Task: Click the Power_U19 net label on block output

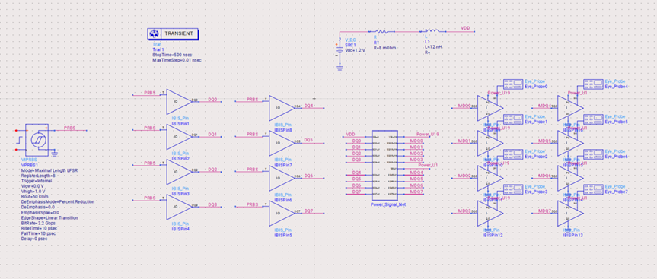Action: click(x=427, y=135)
